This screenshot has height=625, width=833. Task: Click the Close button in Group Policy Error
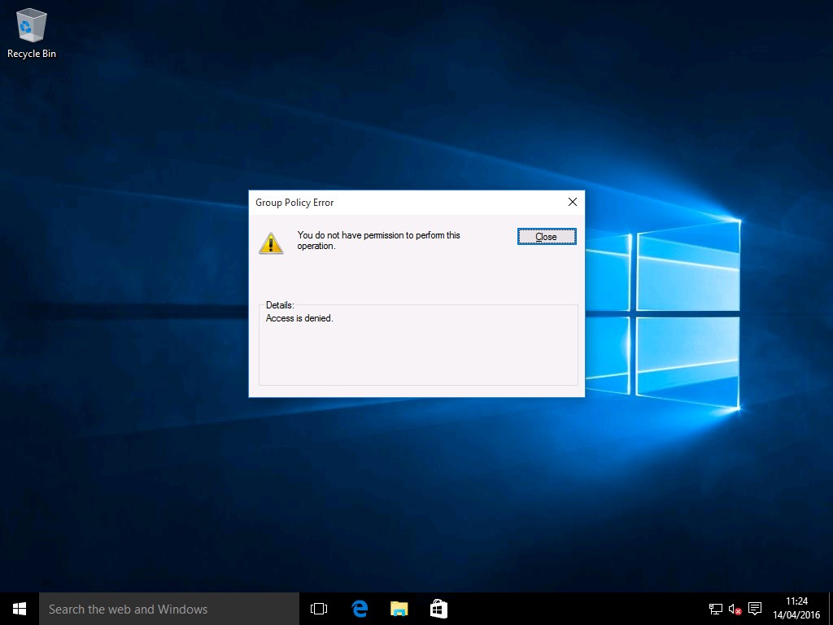(x=547, y=237)
